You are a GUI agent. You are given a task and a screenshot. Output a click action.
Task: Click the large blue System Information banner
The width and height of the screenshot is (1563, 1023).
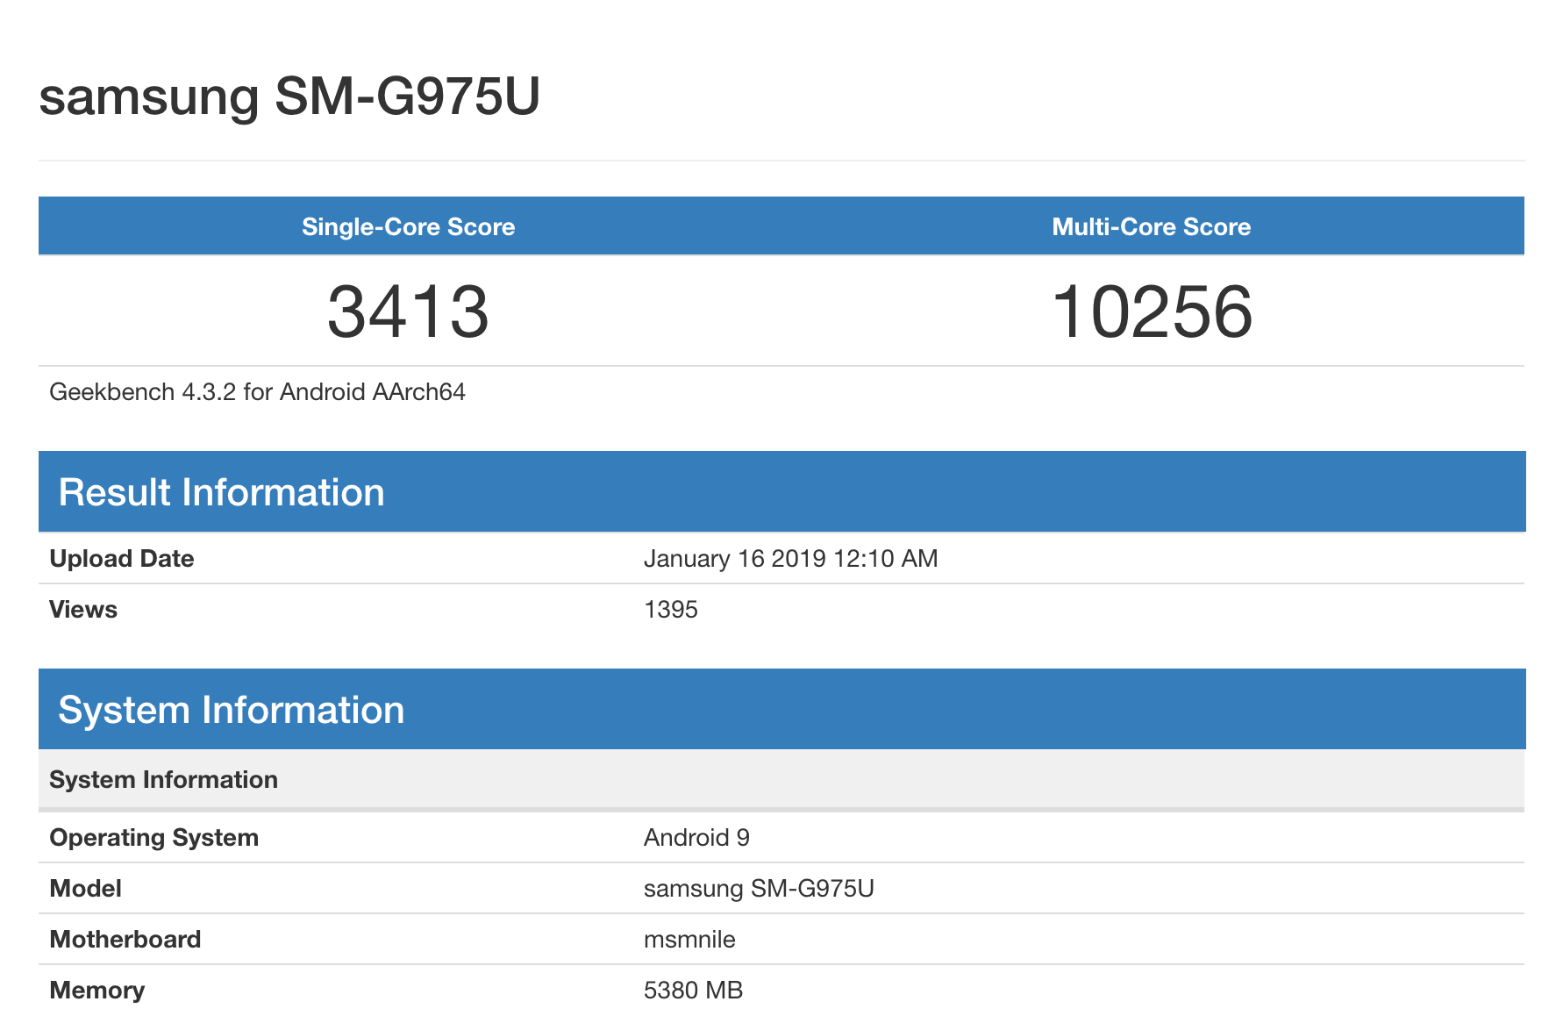pos(231,710)
